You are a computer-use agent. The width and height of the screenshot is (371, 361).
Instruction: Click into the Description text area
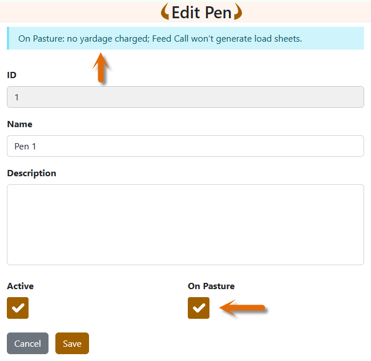tap(185, 224)
